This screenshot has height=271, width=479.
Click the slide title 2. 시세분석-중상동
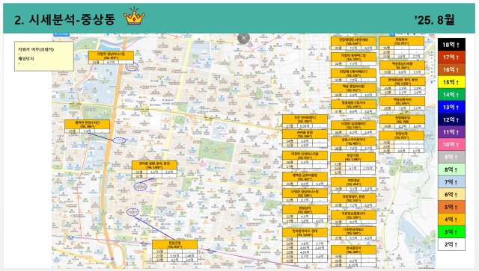click(x=65, y=19)
